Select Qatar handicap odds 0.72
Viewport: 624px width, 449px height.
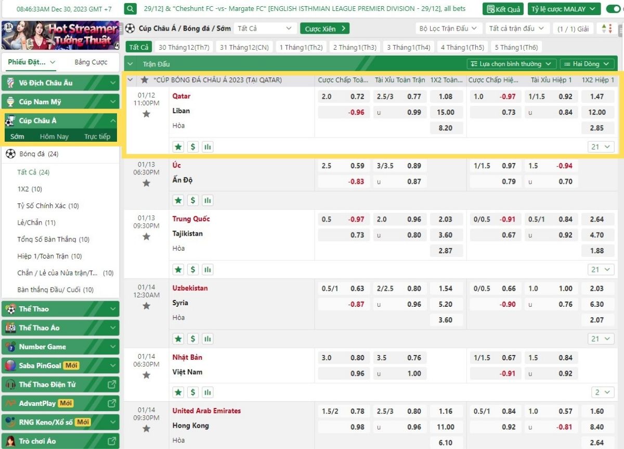coord(357,97)
